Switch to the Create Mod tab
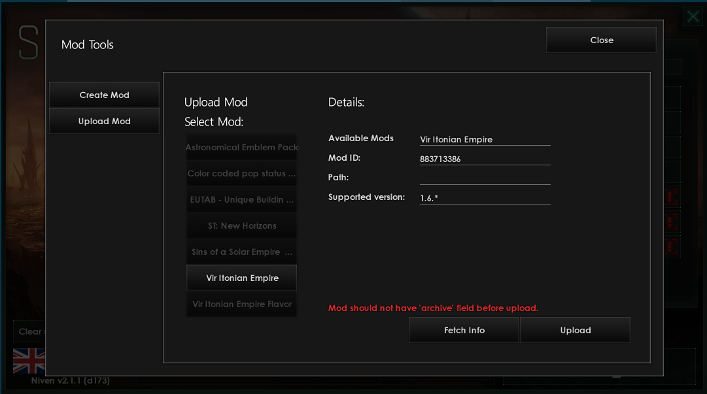The image size is (707, 394). tap(104, 95)
